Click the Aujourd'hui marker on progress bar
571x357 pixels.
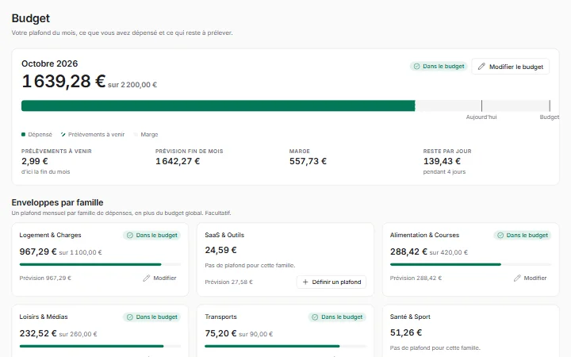click(x=481, y=106)
